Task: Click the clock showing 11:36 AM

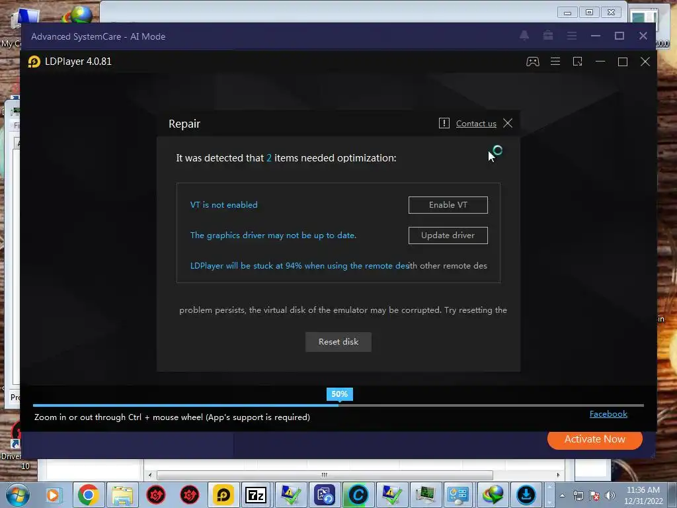Action: tap(643, 490)
